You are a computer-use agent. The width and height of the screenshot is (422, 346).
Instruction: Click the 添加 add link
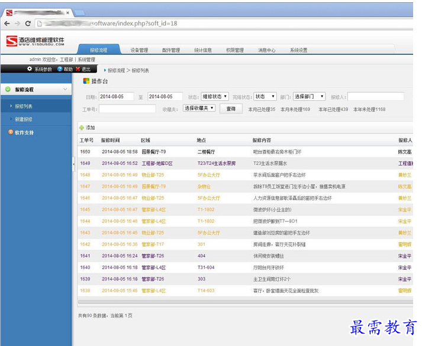click(90, 128)
